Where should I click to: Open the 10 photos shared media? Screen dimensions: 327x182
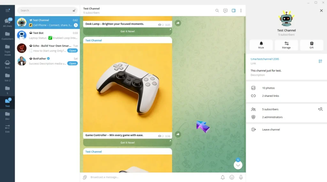pyautogui.click(x=286, y=88)
